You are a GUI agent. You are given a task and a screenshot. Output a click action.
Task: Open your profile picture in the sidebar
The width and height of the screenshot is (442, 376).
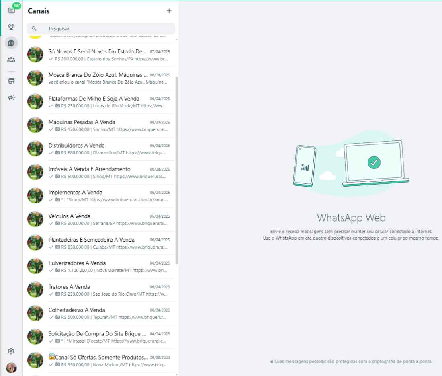(11, 368)
